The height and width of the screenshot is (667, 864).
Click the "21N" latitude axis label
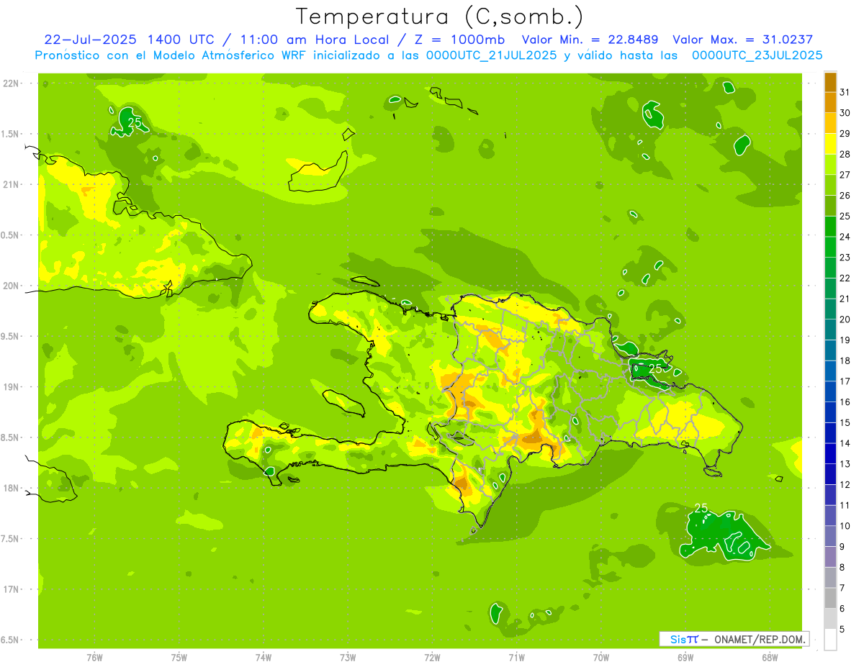pyautogui.click(x=10, y=184)
